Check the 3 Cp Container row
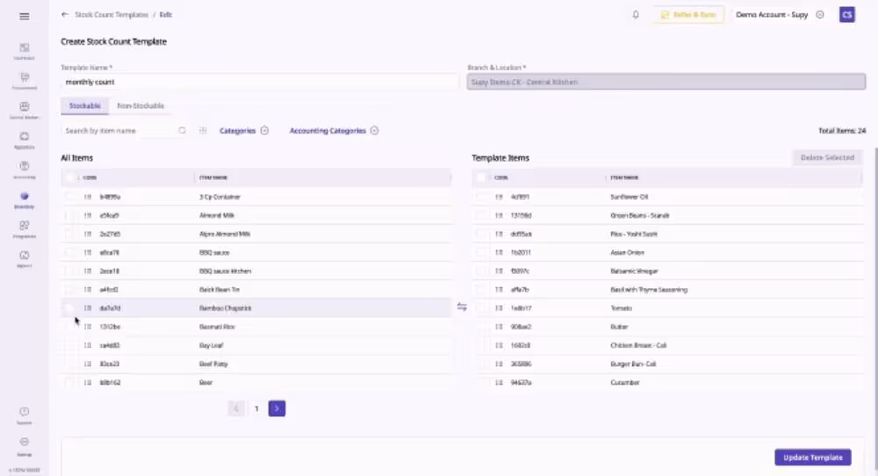Viewport: 878px width, 476px height. [69, 197]
